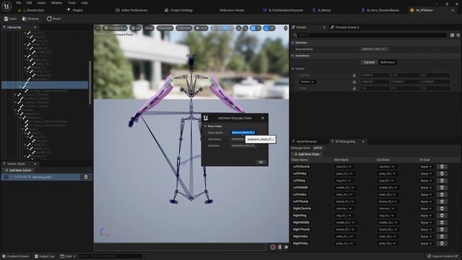Browse to asset in Content Browser
462x260 pixels.
coord(30,19)
